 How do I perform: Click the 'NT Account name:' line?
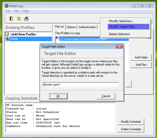20,105
